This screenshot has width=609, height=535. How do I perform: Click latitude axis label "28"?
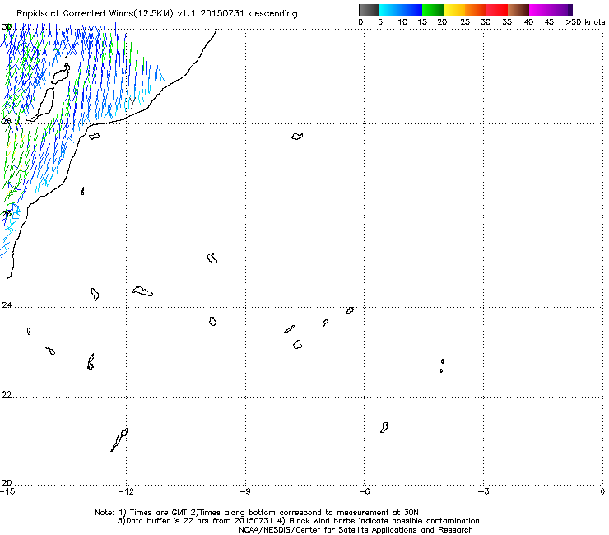[x=7, y=121]
